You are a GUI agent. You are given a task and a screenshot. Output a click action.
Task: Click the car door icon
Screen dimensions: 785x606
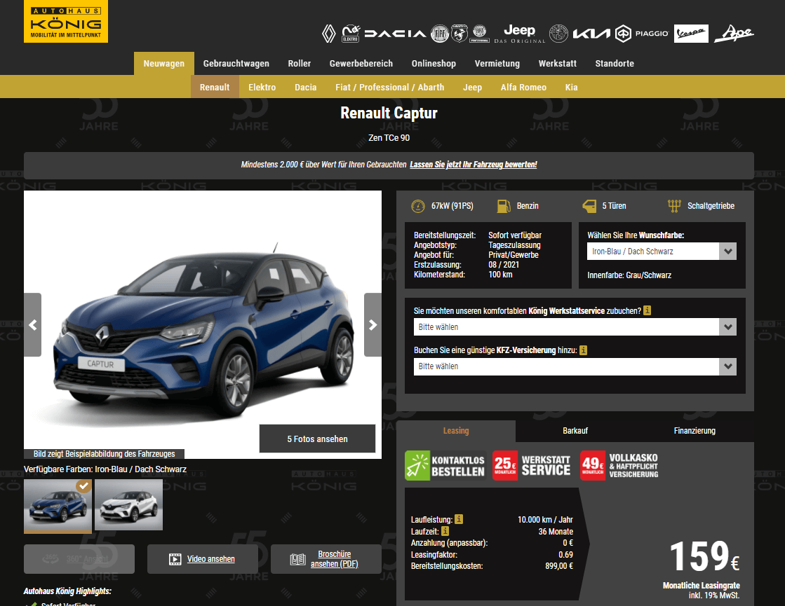pyautogui.click(x=589, y=206)
